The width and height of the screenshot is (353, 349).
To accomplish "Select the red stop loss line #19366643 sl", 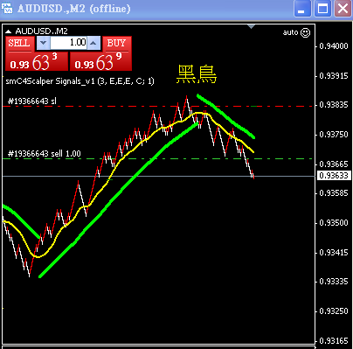I will pos(157,107).
